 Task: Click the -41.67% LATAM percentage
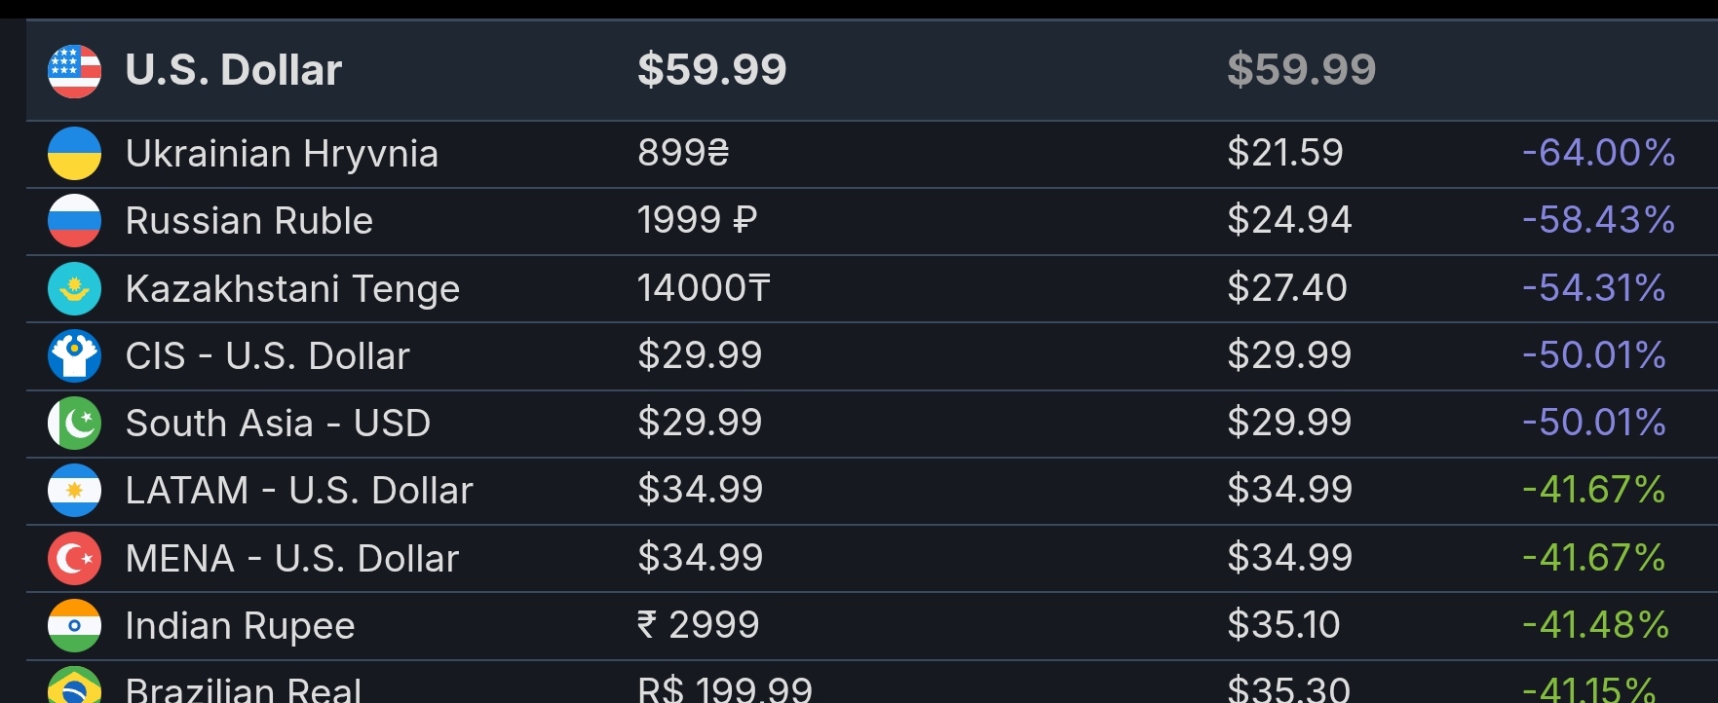[1593, 490]
